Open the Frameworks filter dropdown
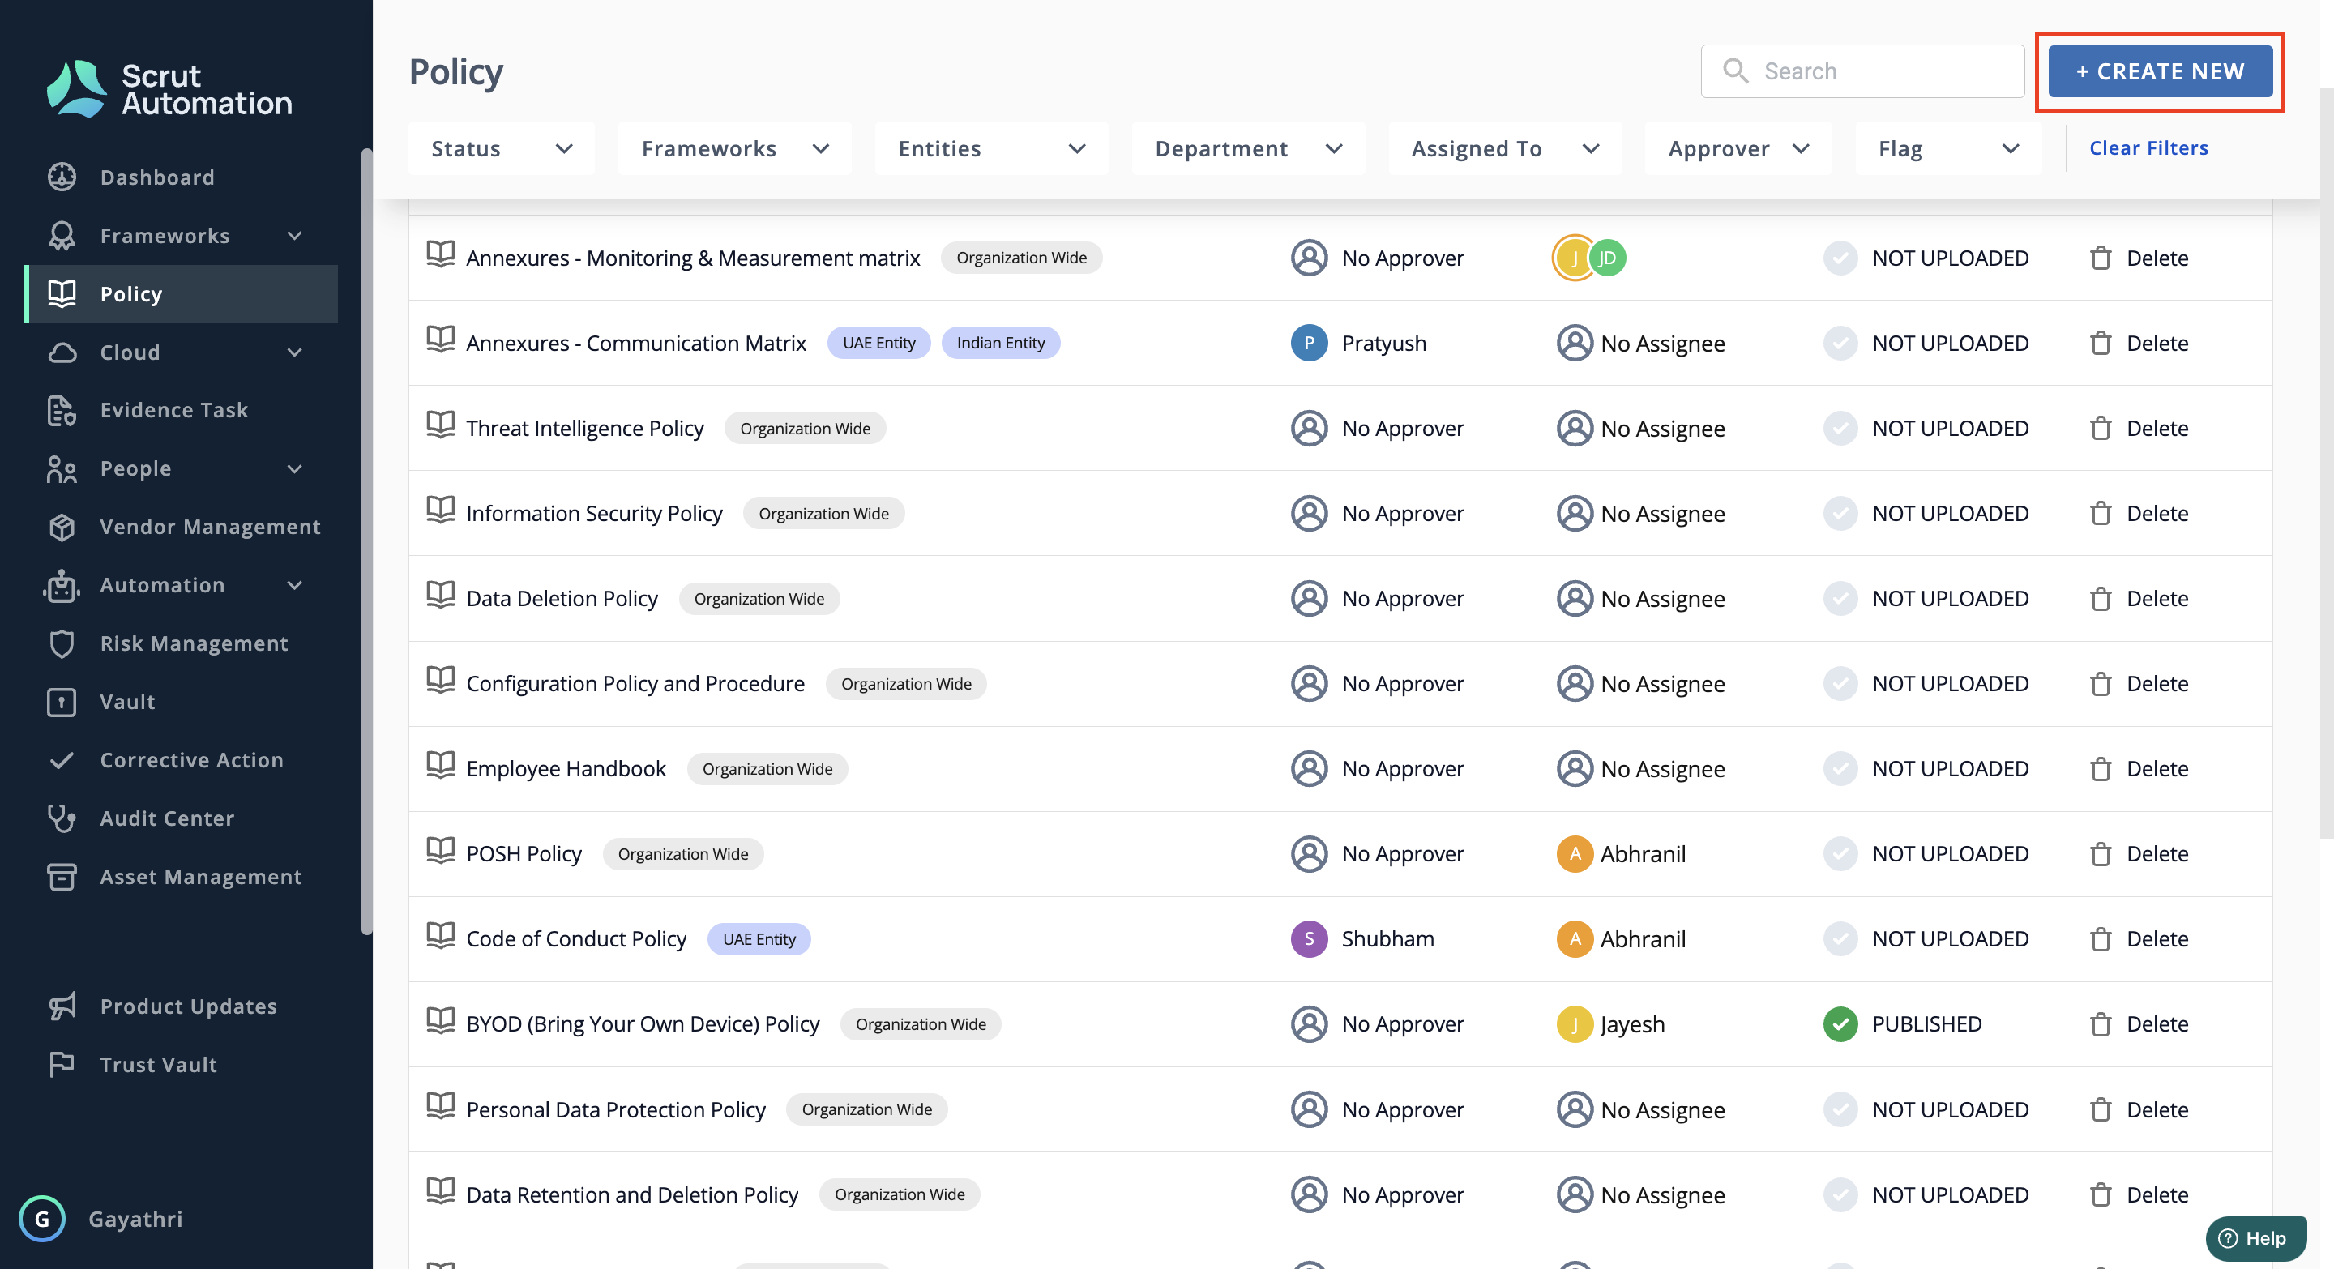The image size is (2334, 1269). point(734,147)
